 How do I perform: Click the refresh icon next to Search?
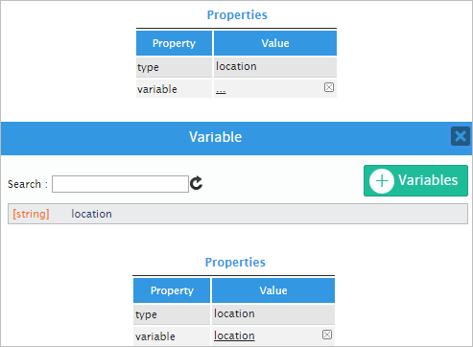196,183
